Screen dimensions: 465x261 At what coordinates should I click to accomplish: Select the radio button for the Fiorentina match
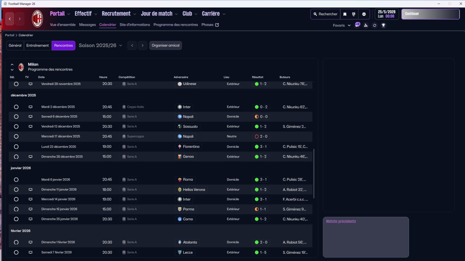16,147
